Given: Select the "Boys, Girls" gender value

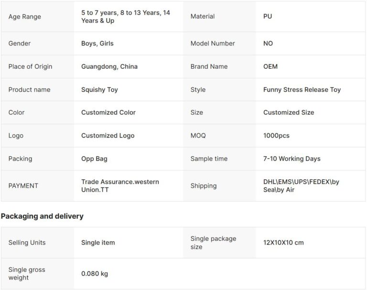Looking at the screenshot, I should (x=97, y=43).
